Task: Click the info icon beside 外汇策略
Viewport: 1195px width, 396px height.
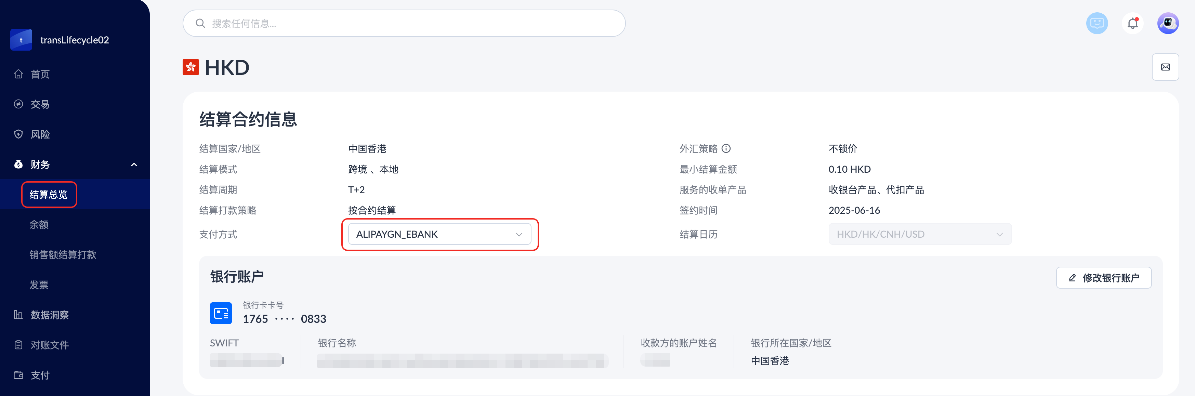Action: 726,148
